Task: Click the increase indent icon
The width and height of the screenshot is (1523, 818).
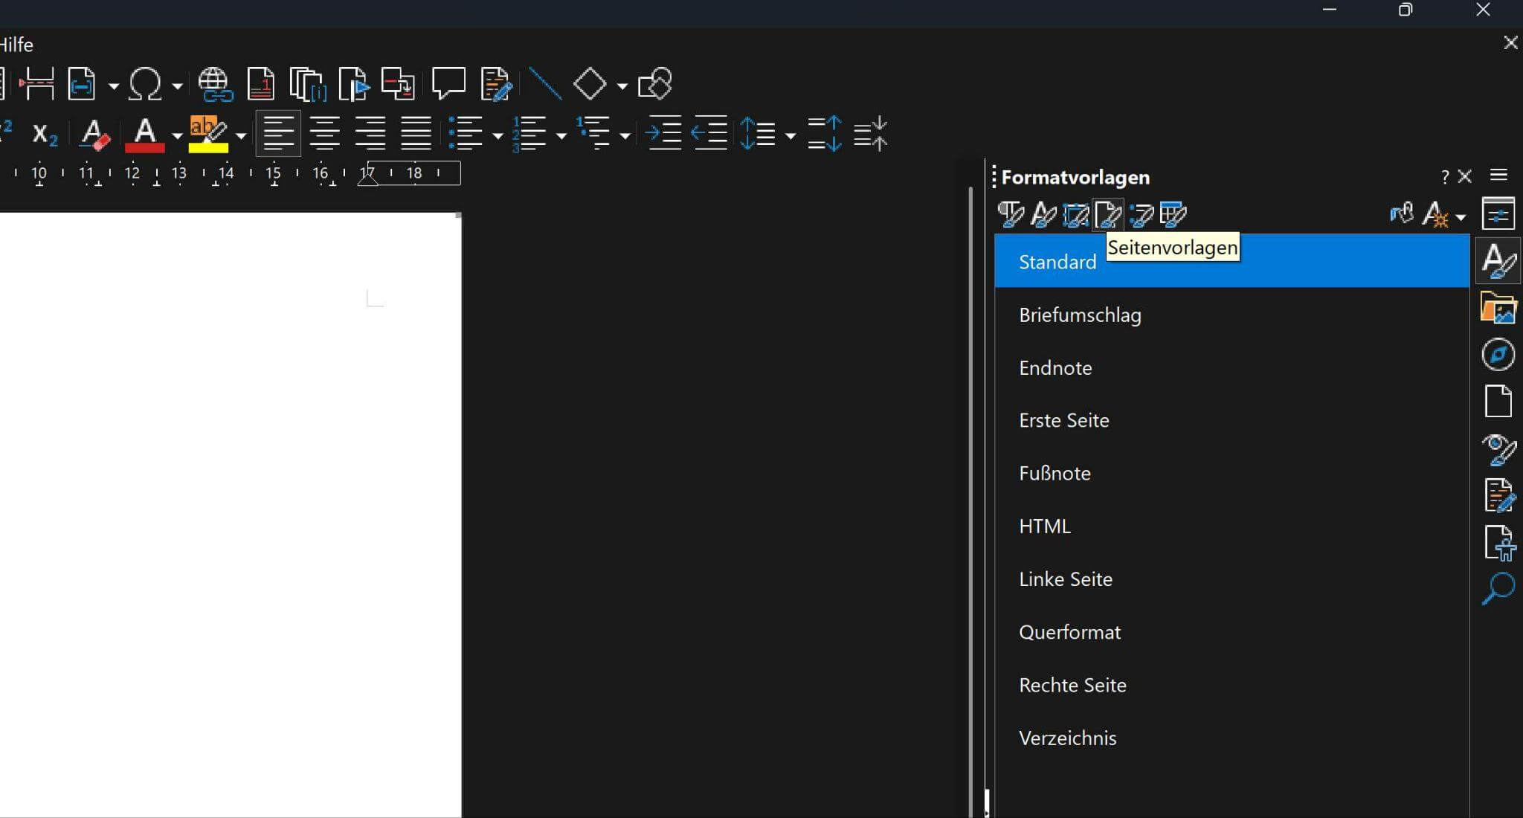Action: (663, 134)
